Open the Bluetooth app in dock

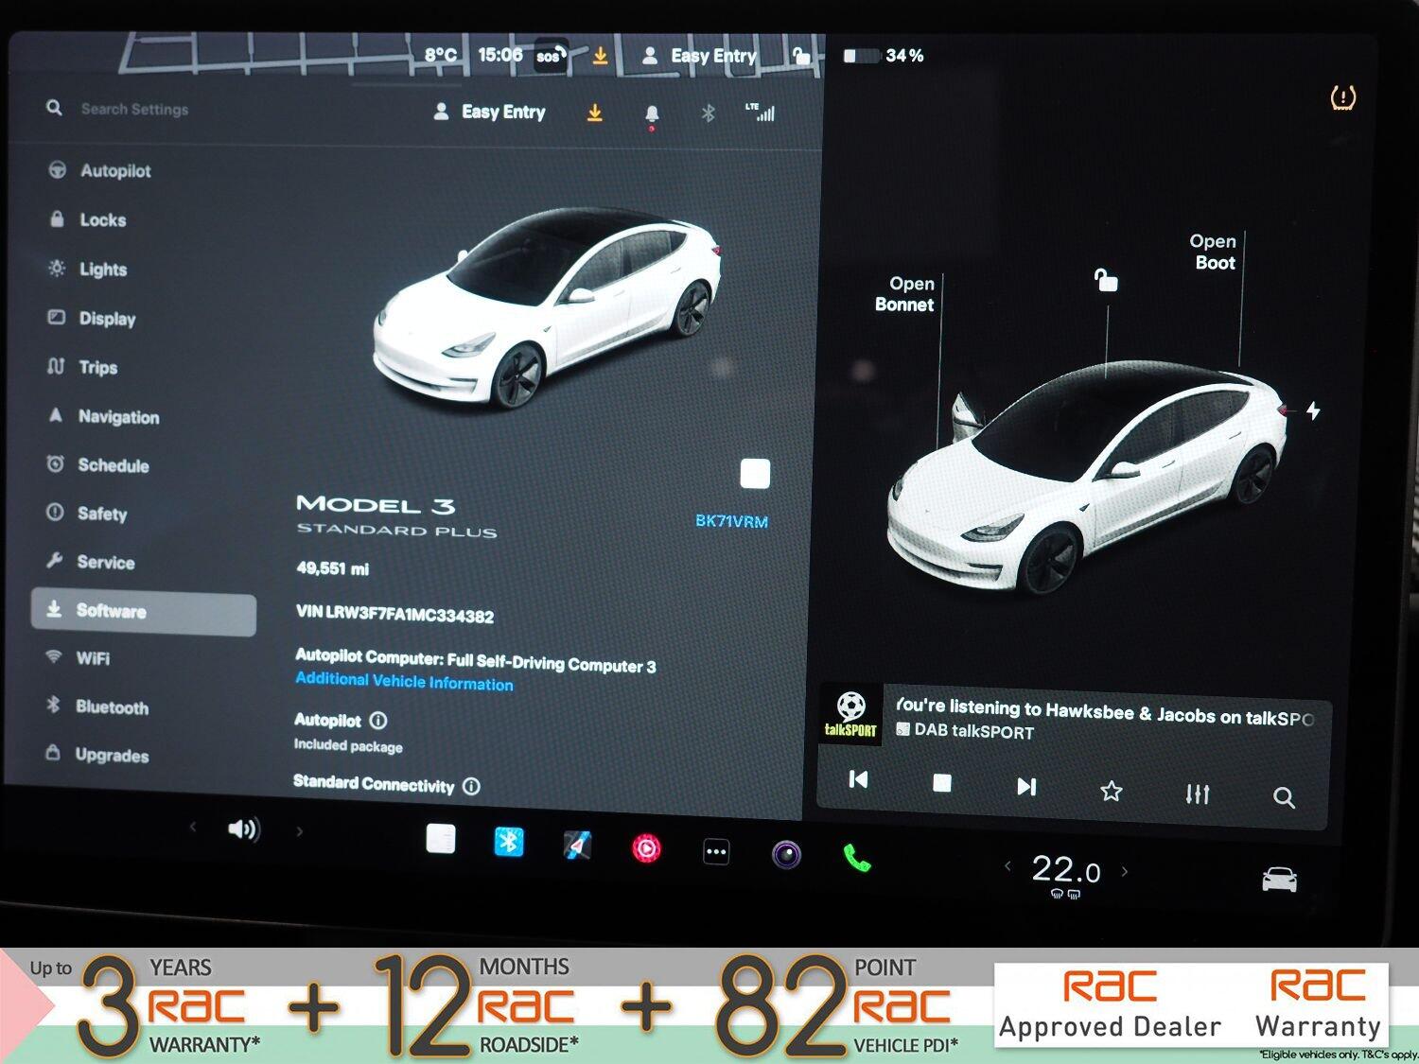pos(509,842)
